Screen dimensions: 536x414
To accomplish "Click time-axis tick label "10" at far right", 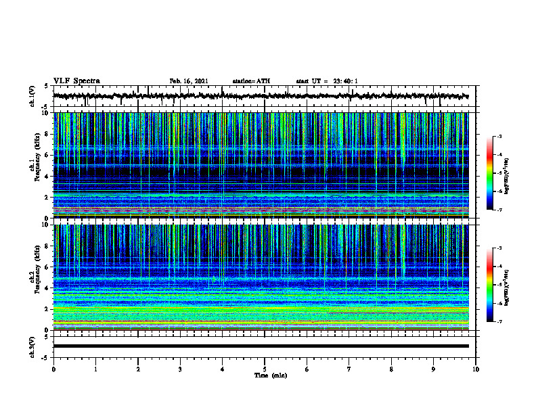I will click(476, 369).
